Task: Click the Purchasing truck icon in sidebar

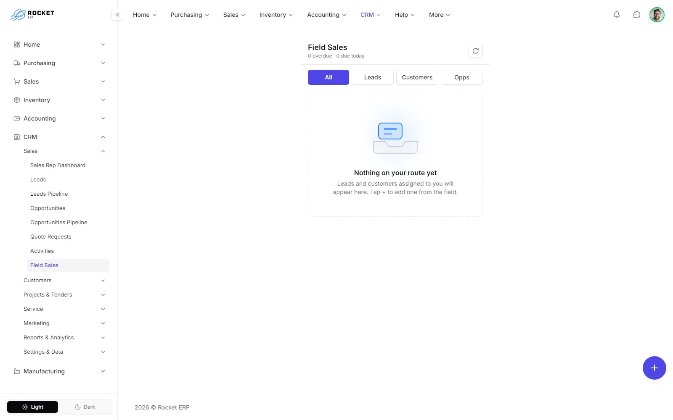Action: [17, 63]
